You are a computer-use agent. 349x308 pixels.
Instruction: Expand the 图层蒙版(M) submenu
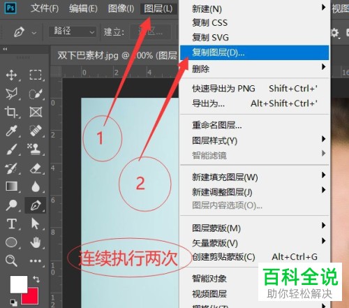click(x=323, y=226)
